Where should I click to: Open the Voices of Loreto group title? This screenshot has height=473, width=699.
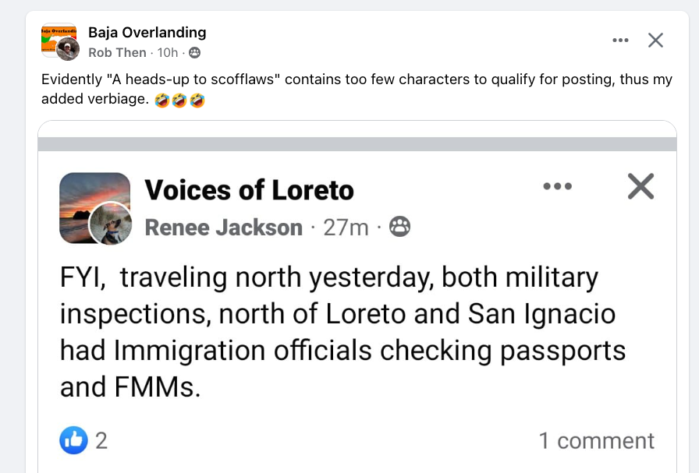(x=249, y=189)
